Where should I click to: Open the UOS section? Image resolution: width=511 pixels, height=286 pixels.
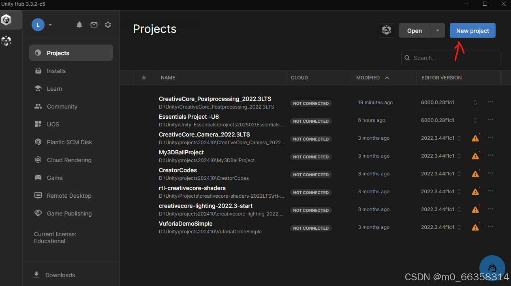(x=71, y=124)
